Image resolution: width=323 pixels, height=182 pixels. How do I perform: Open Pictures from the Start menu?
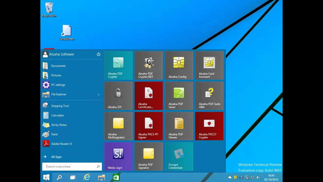pyautogui.click(x=72, y=75)
